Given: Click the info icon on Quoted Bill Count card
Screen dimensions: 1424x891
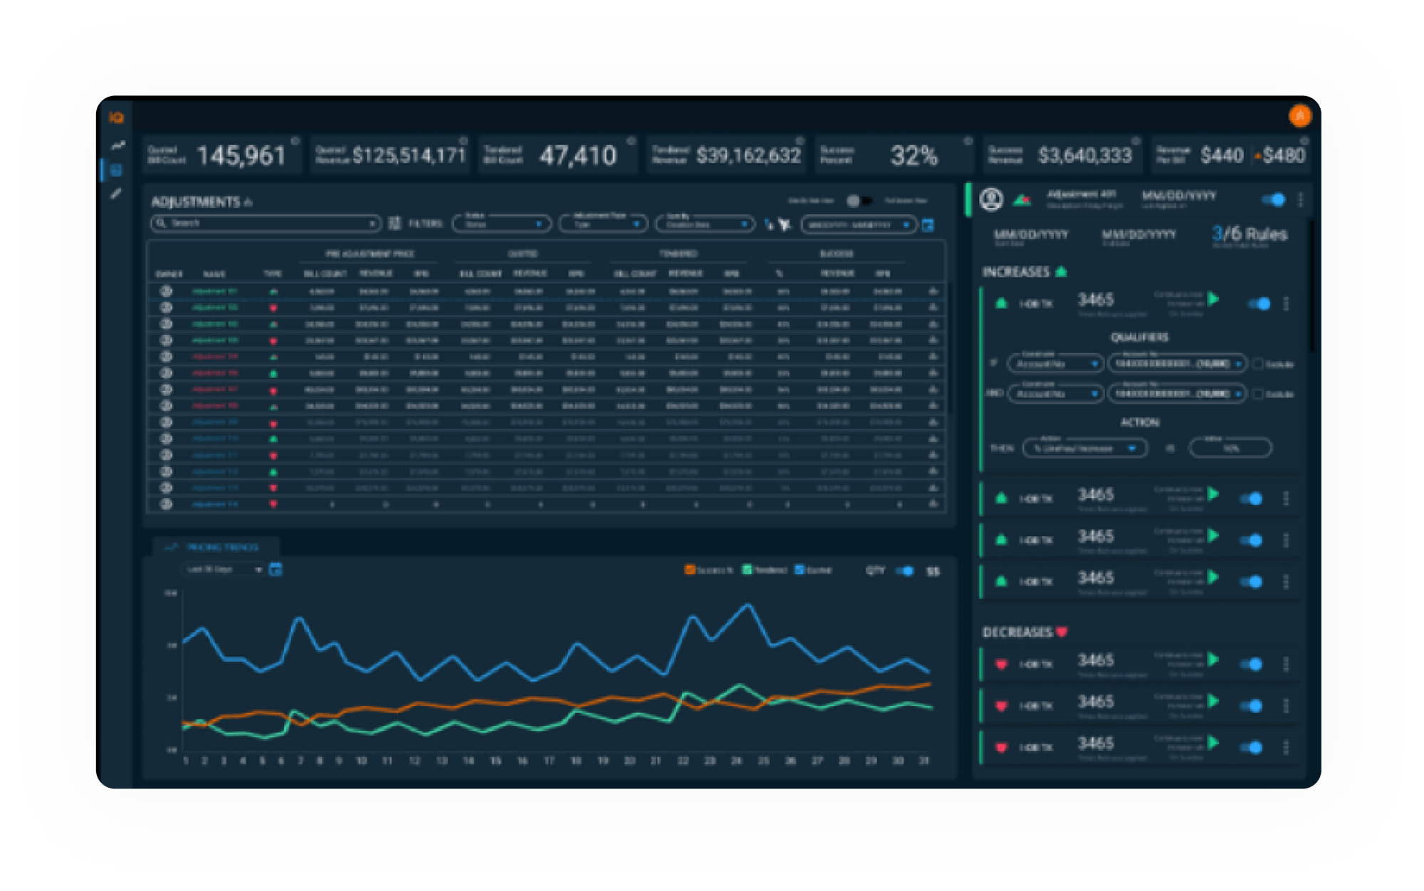Looking at the screenshot, I should pyautogui.click(x=295, y=142).
